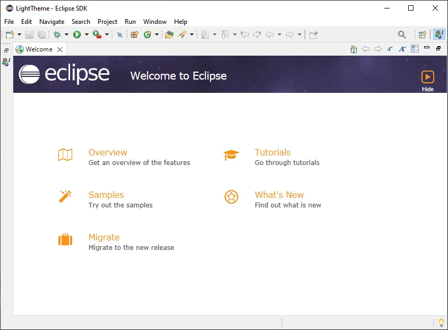Screen dimensions: 448x330
Task: Click the Next Annotation icon
Action: click(205, 34)
